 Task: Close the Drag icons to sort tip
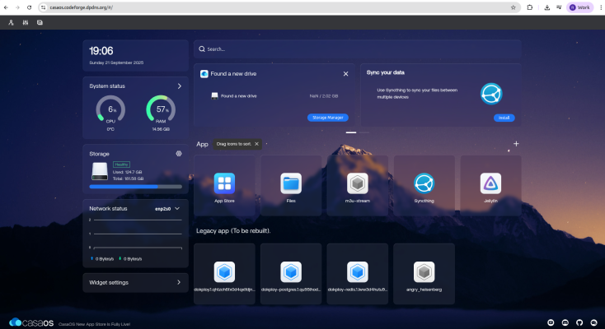click(x=256, y=144)
